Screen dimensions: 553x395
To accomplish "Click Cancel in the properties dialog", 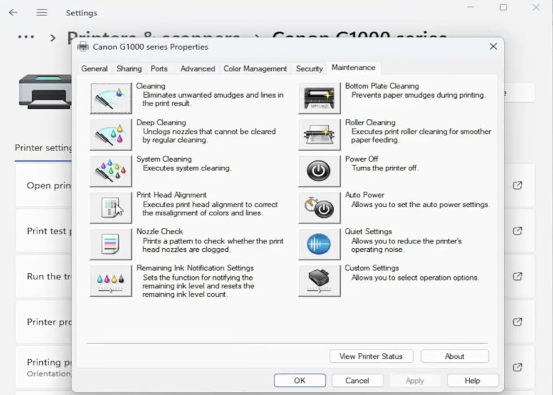I will [x=358, y=380].
